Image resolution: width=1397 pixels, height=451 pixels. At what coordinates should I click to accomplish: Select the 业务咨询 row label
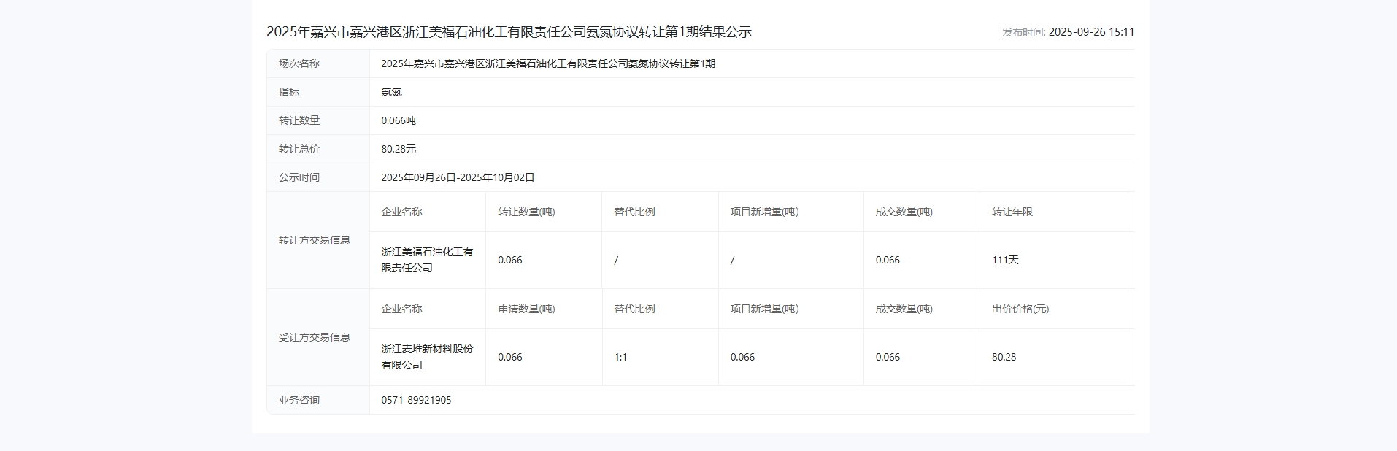click(299, 400)
